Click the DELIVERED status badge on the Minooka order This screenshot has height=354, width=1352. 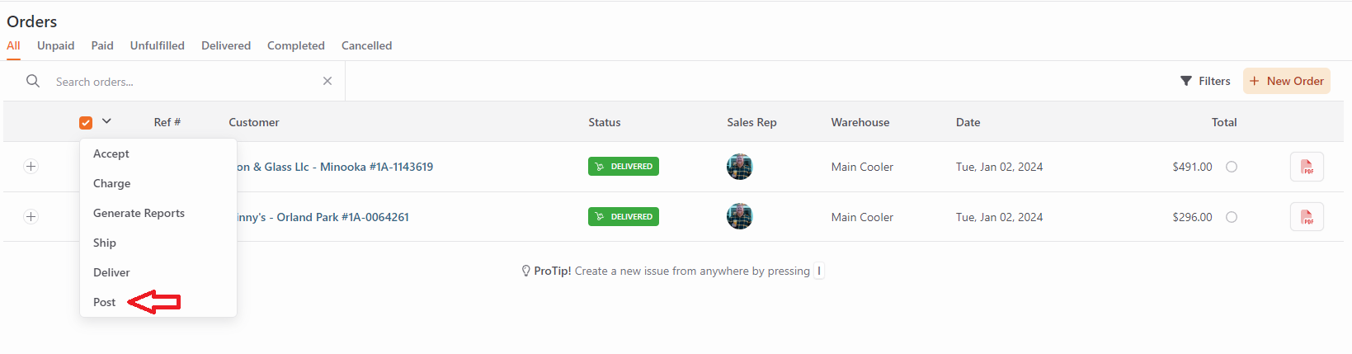pos(624,167)
